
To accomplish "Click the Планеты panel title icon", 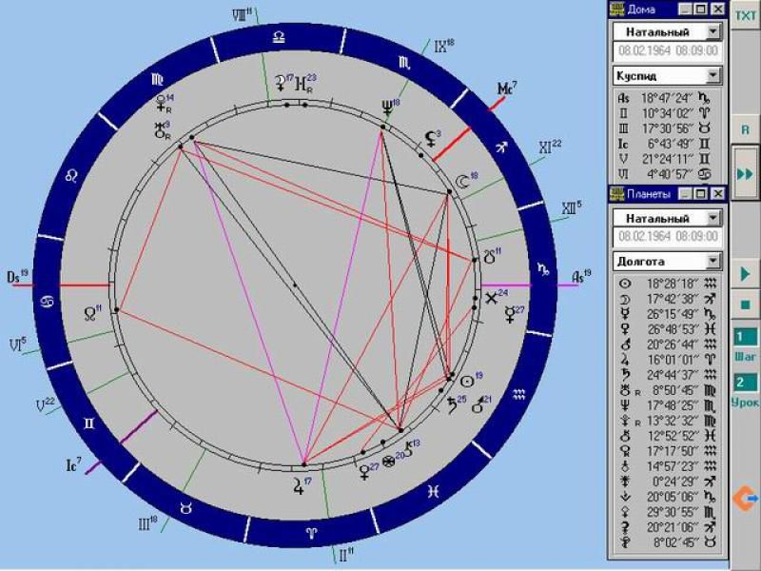I will 617,194.
